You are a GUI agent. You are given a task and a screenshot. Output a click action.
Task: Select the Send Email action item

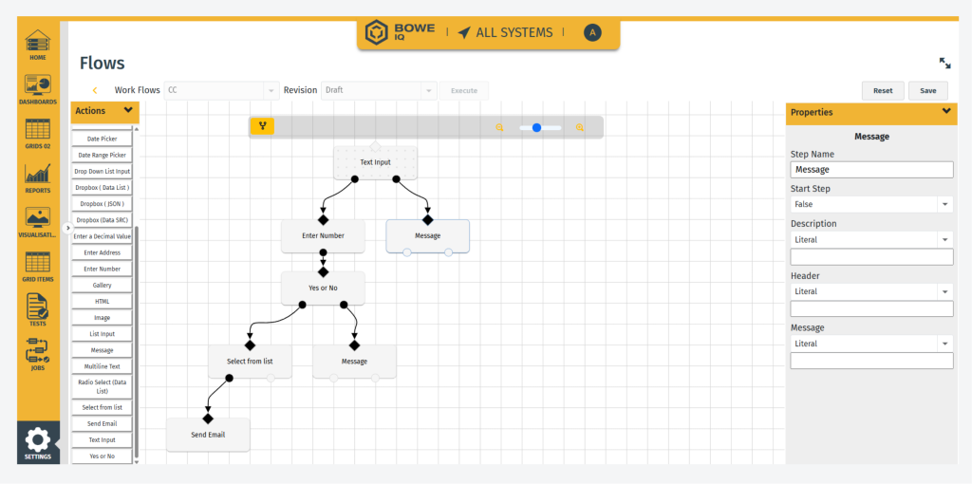(103, 423)
